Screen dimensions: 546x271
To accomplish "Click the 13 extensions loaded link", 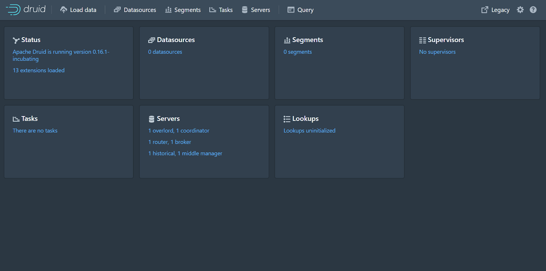I will point(39,70).
